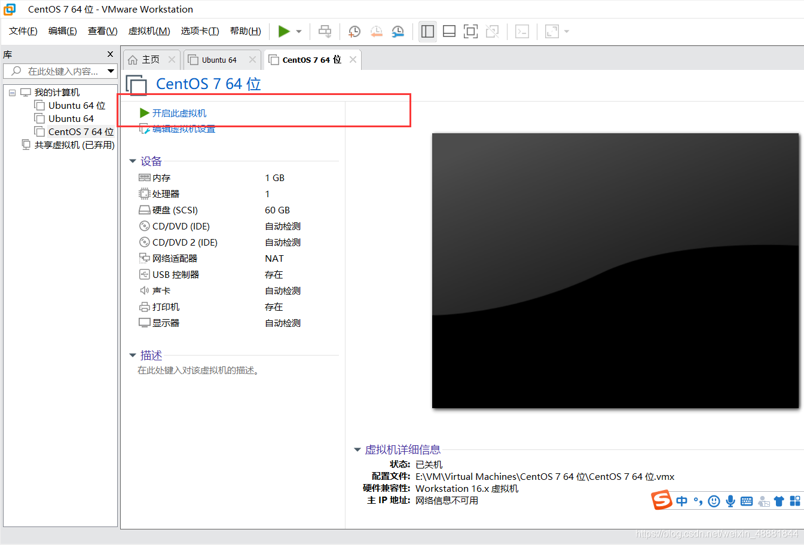Open the 选项卡(T) menu
Screen dimensions: 804x545
tap(200, 31)
